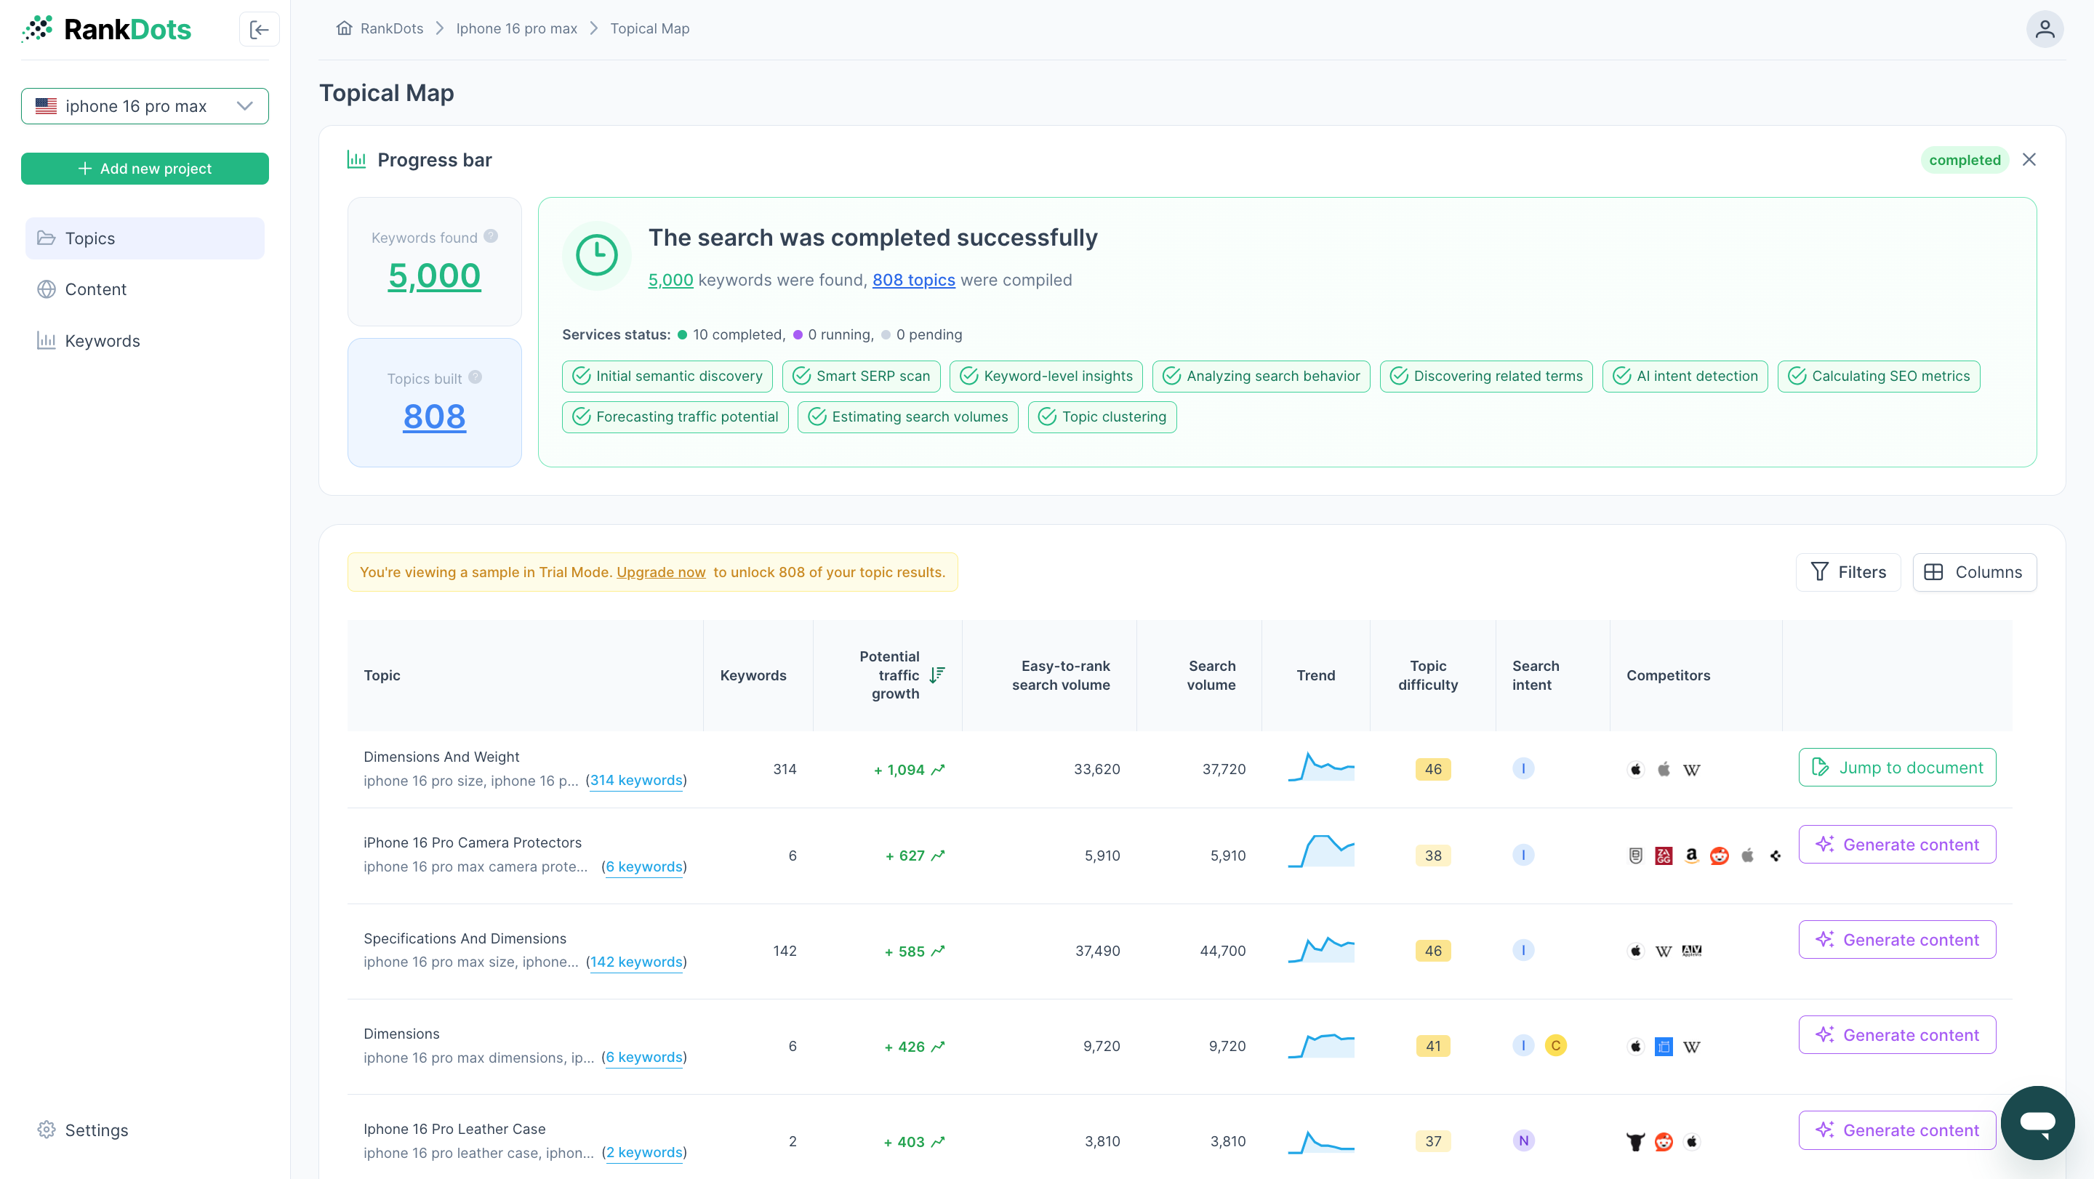Click the trend chart for Dimensions And Weight
2094x1179 pixels.
(x=1320, y=767)
